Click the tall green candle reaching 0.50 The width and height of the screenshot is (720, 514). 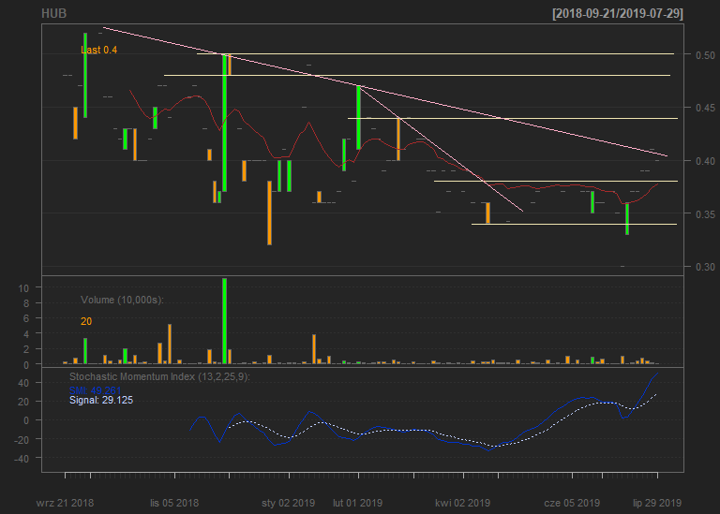pos(225,123)
